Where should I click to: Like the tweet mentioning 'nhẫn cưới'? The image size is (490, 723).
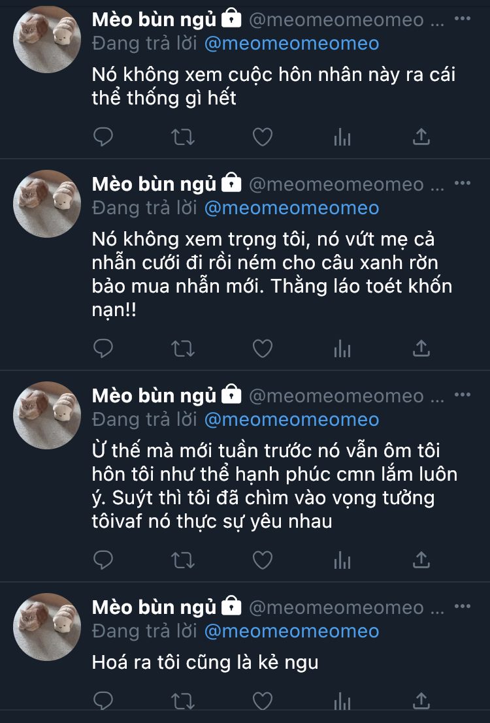[x=263, y=349]
